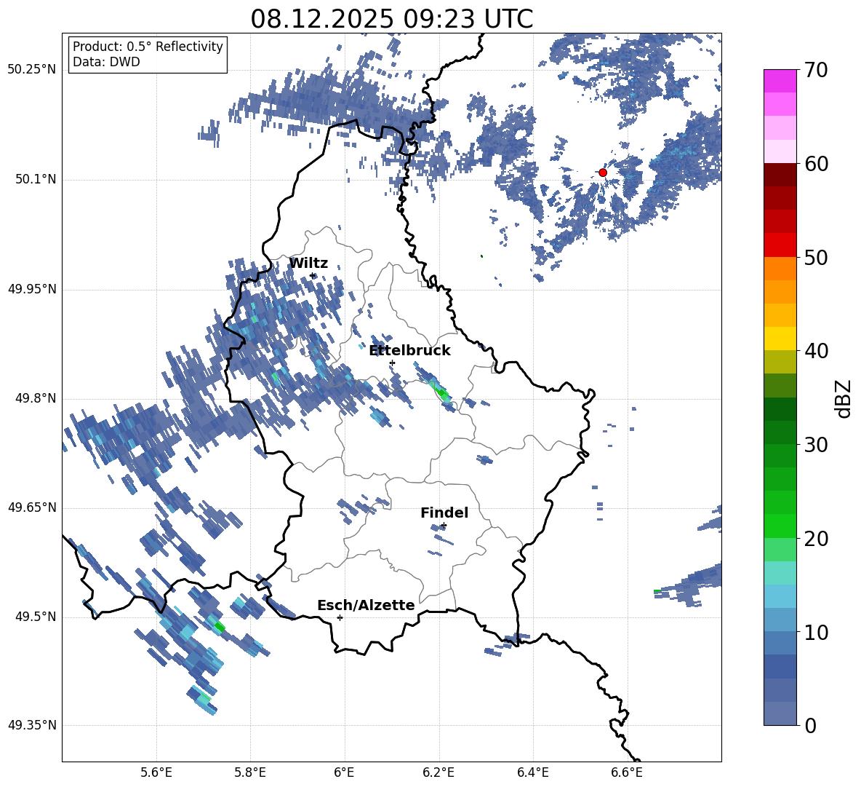The height and width of the screenshot is (787, 861).
Task: Click the title '08.12.2025 09:23 UTC'
Action: point(391,19)
